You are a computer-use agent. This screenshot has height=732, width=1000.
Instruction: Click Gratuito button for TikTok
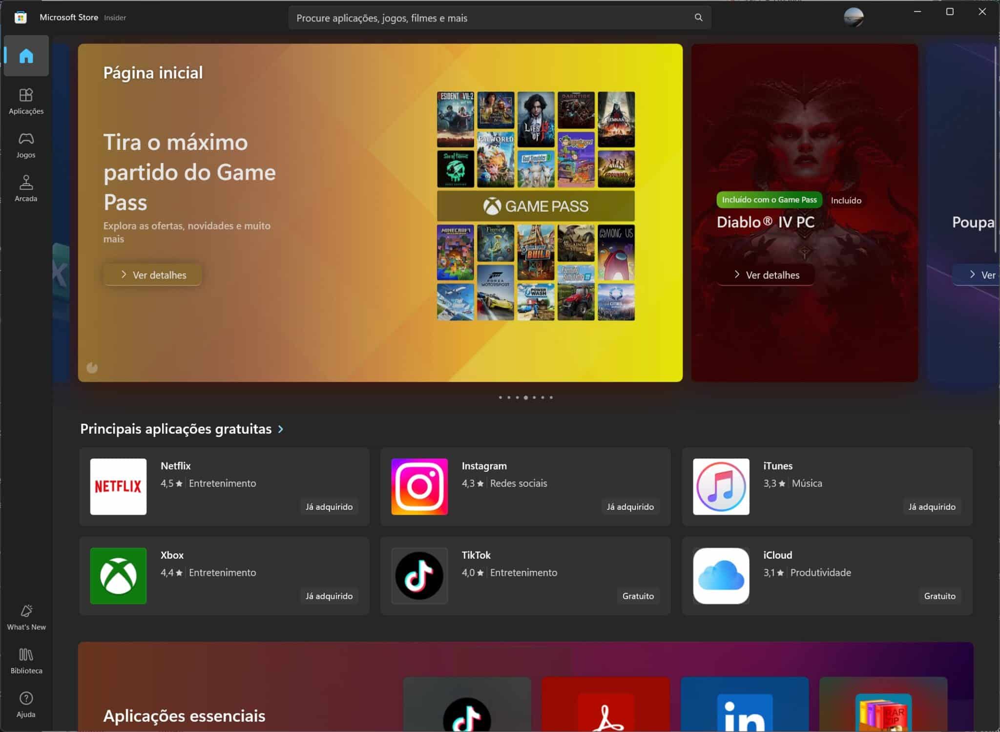[x=638, y=596]
